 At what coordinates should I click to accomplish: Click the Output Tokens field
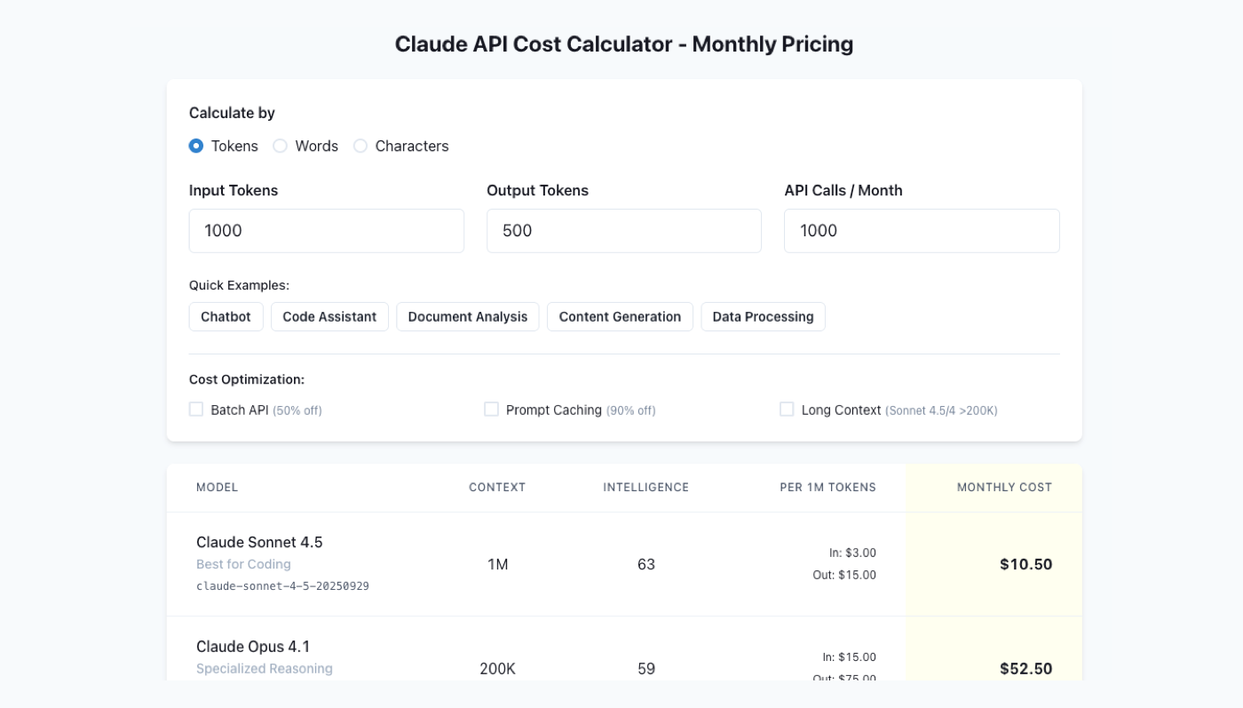click(x=623, y=230)
